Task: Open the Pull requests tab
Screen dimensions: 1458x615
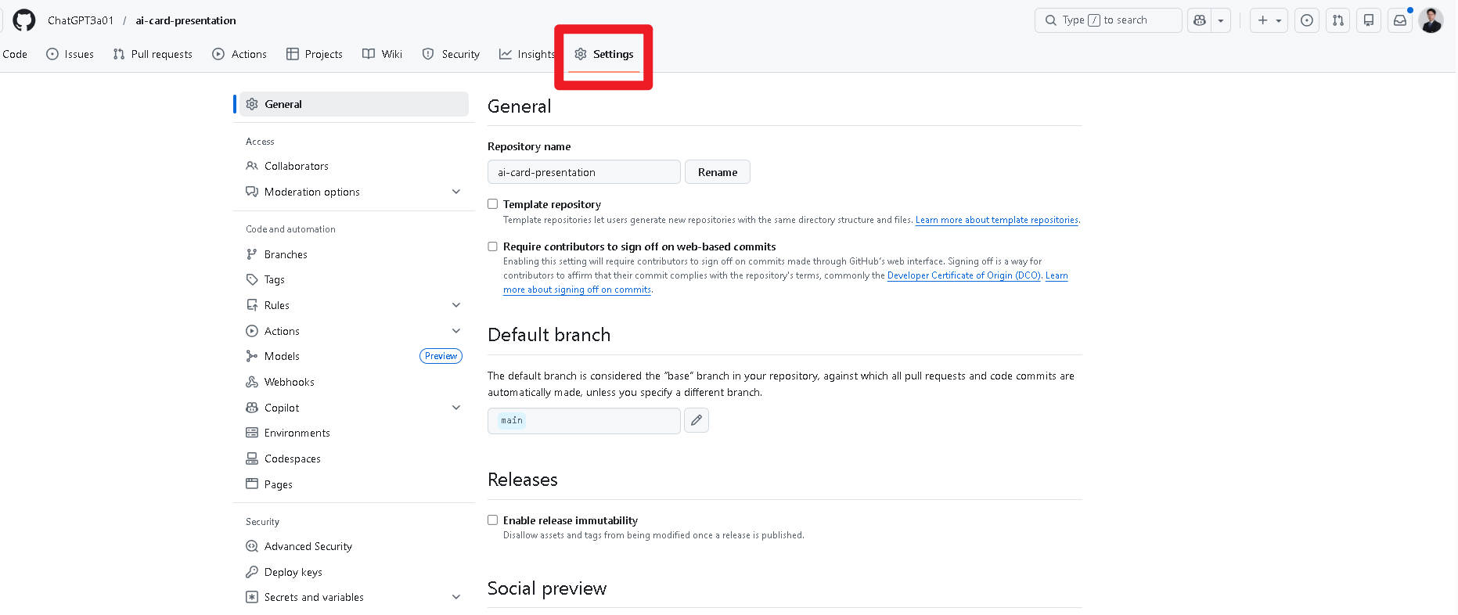Action: point(153,54)
